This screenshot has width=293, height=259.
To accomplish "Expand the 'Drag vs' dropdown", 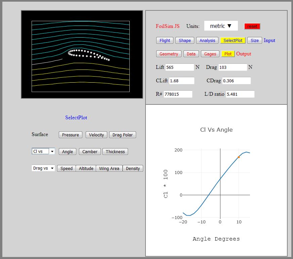I will coord(43,168).
